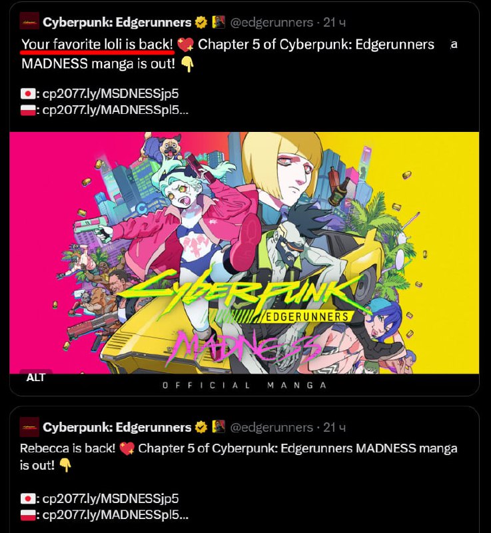491x533 pixels.
Task: Click affiliate badge icon in second tweet header
Action: pyautogui.click(x=219, y=426)
